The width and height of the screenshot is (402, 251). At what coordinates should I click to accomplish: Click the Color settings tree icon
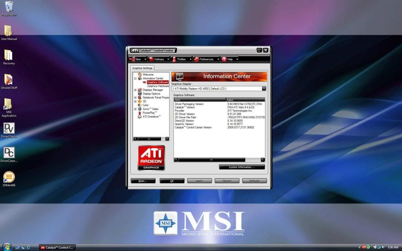[140, 105]
